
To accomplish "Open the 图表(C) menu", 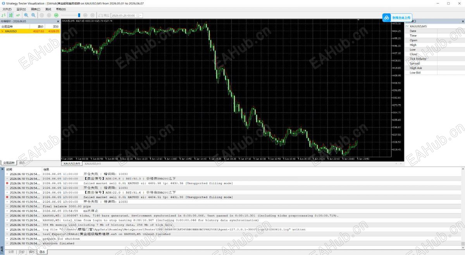I will point(36,9).
